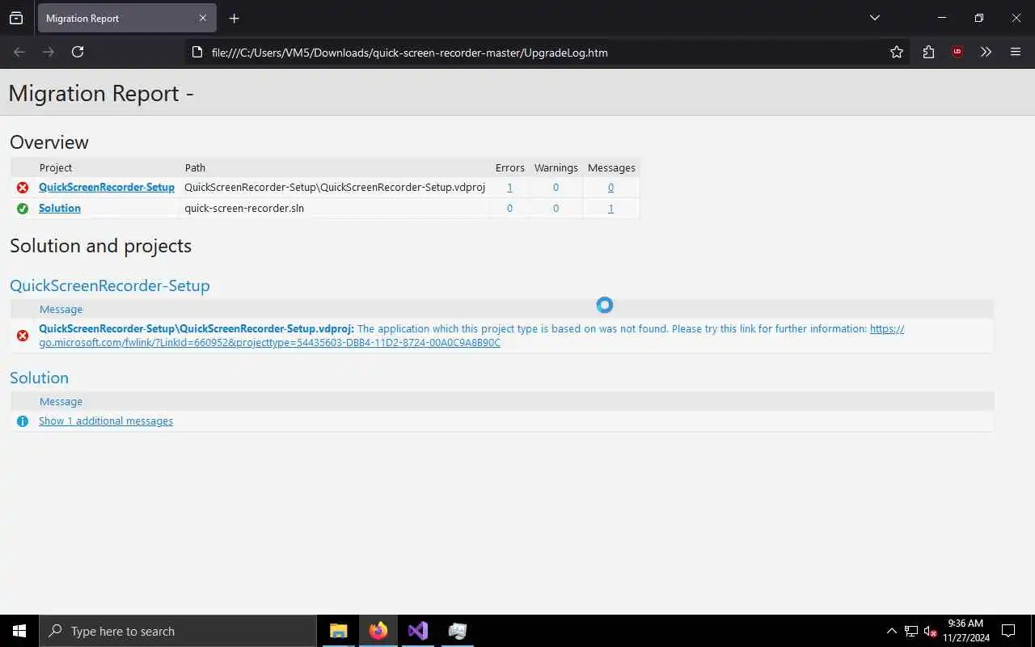Image resolution: width=1035 pixels, height=647 pixels.
Task: Go back to the previous page
Action: [x=19, y=52]
